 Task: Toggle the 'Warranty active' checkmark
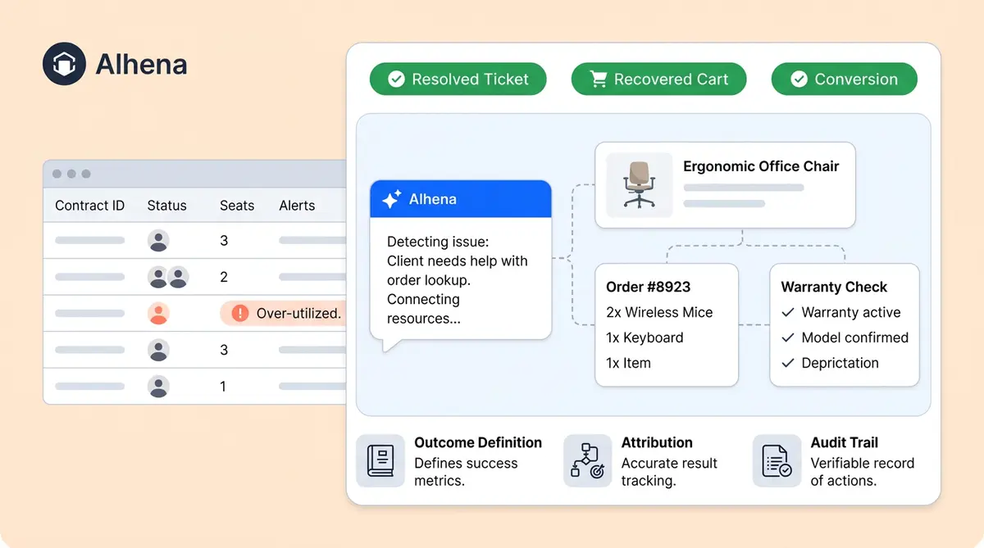[x=788, y=312]
